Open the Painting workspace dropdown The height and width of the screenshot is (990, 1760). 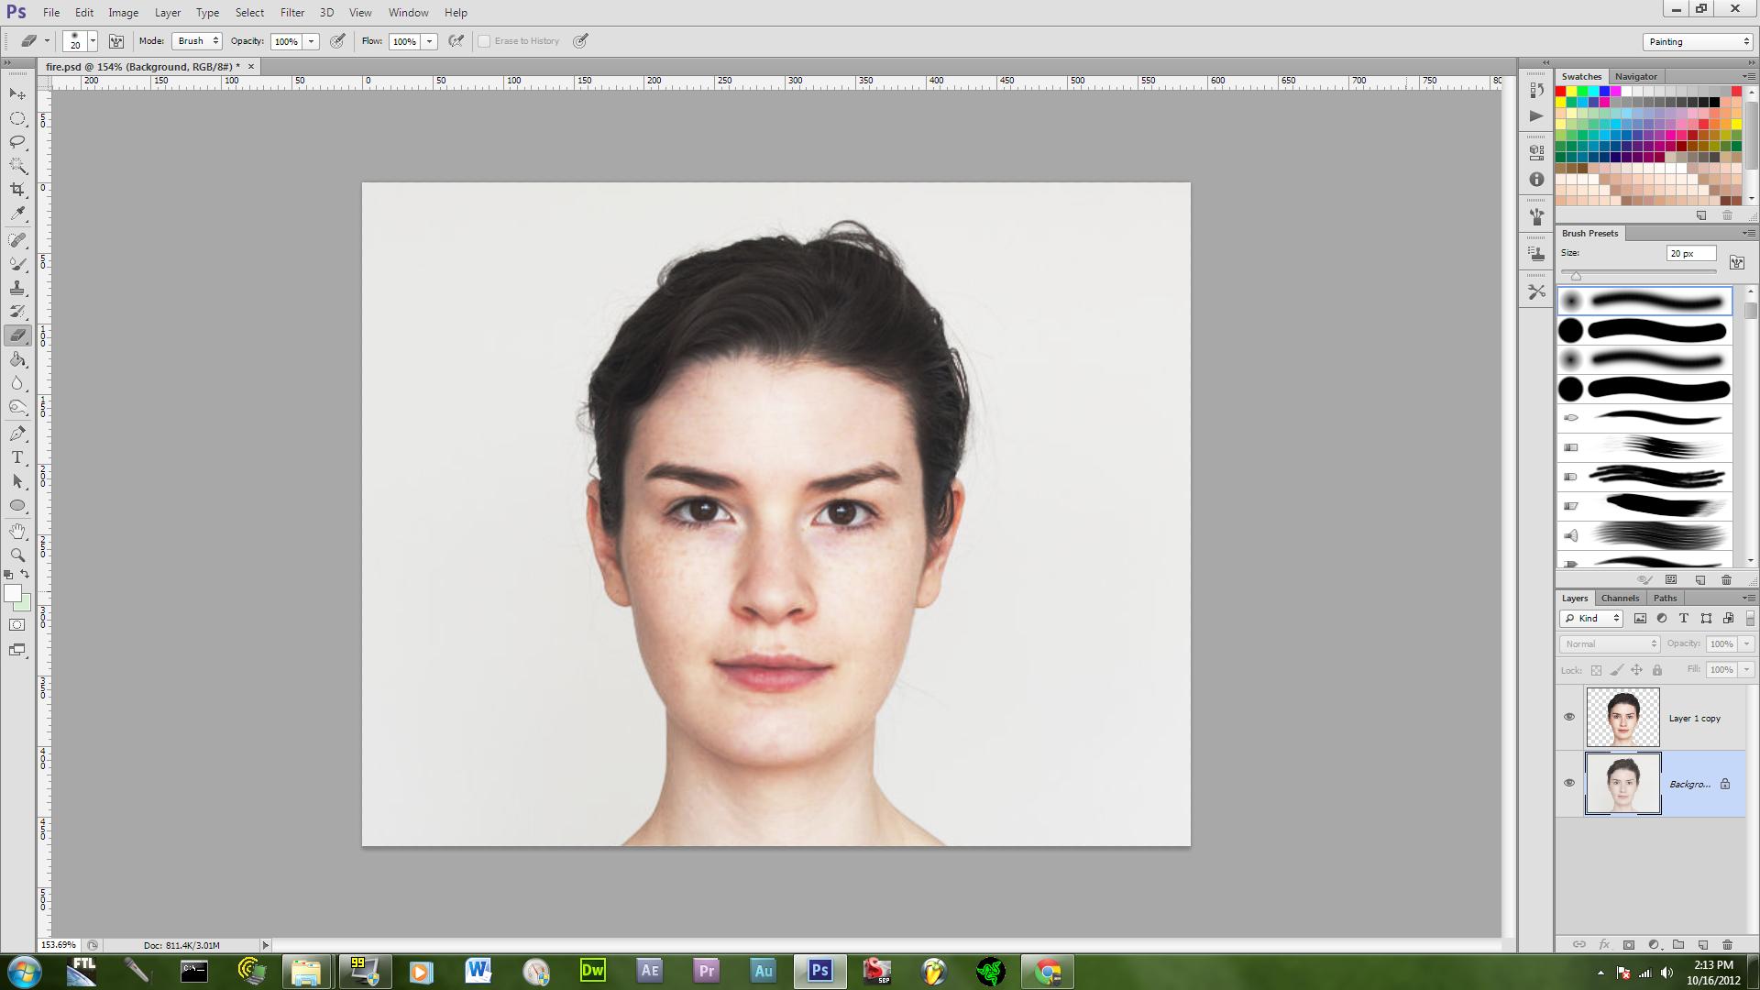point(1698,42)
